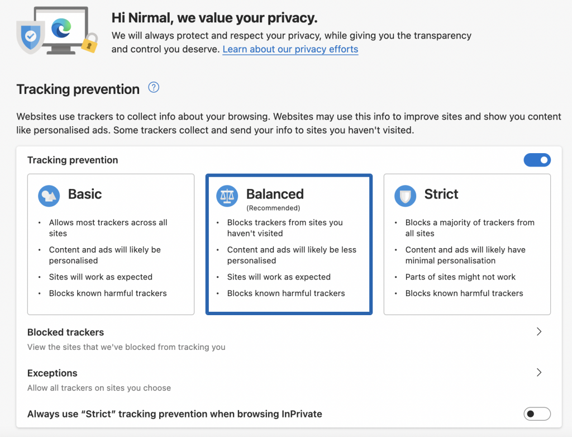The image size is (572, 437).
Task: Click the Balanced scales icon
Action: [227, 196]
